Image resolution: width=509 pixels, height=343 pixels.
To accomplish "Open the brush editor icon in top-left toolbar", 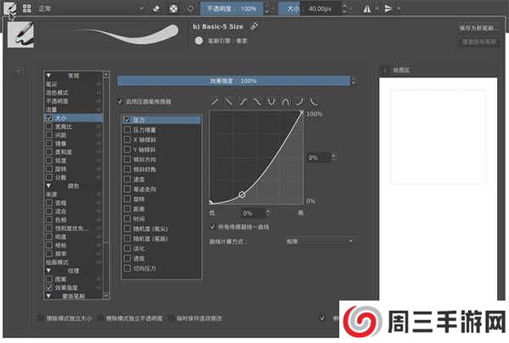I will [9, 7].
